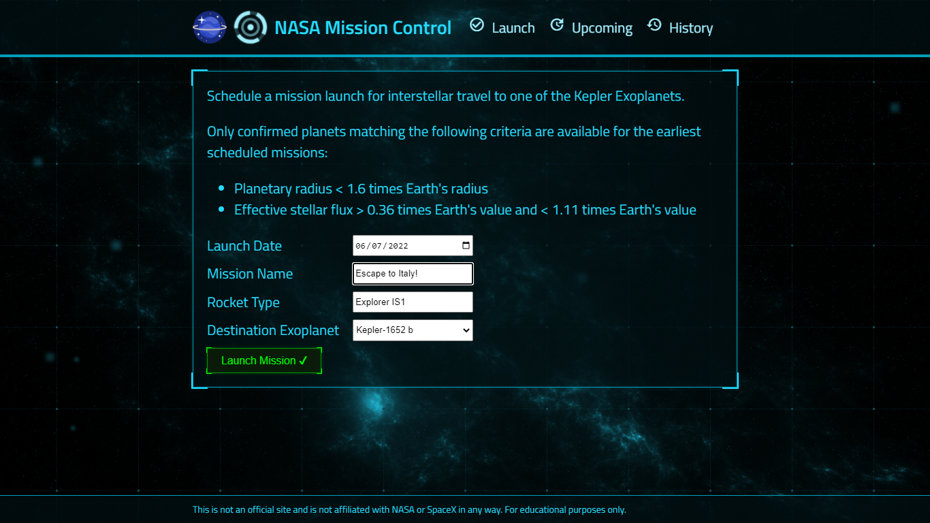The image size is (930, 523).
Task: Click the history clock icon in navbar
Action: pyautogui.click(x=655, y=25)
